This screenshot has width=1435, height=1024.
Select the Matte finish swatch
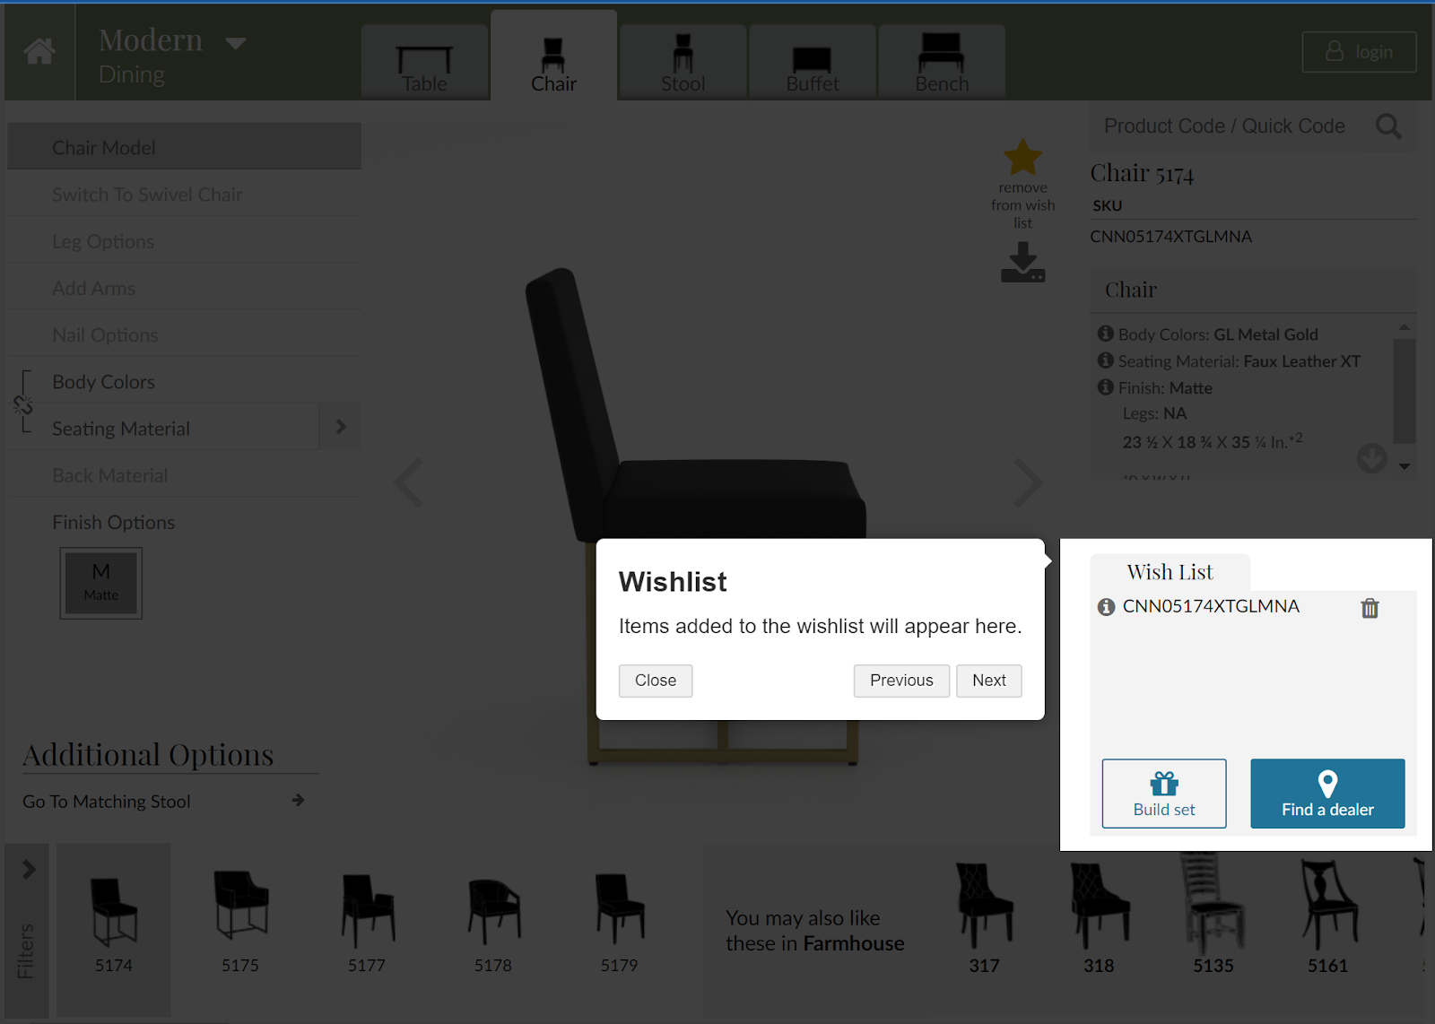click(x=101, y=583)
